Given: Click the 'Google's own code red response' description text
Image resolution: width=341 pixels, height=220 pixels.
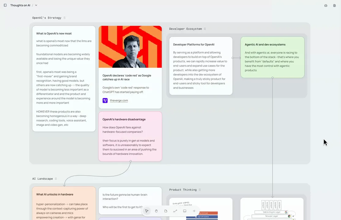Looking at the screenshot, I should point(126,90).
